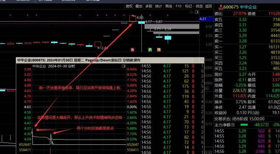Select the 卖三 row price 3.30

click(243, 30)
